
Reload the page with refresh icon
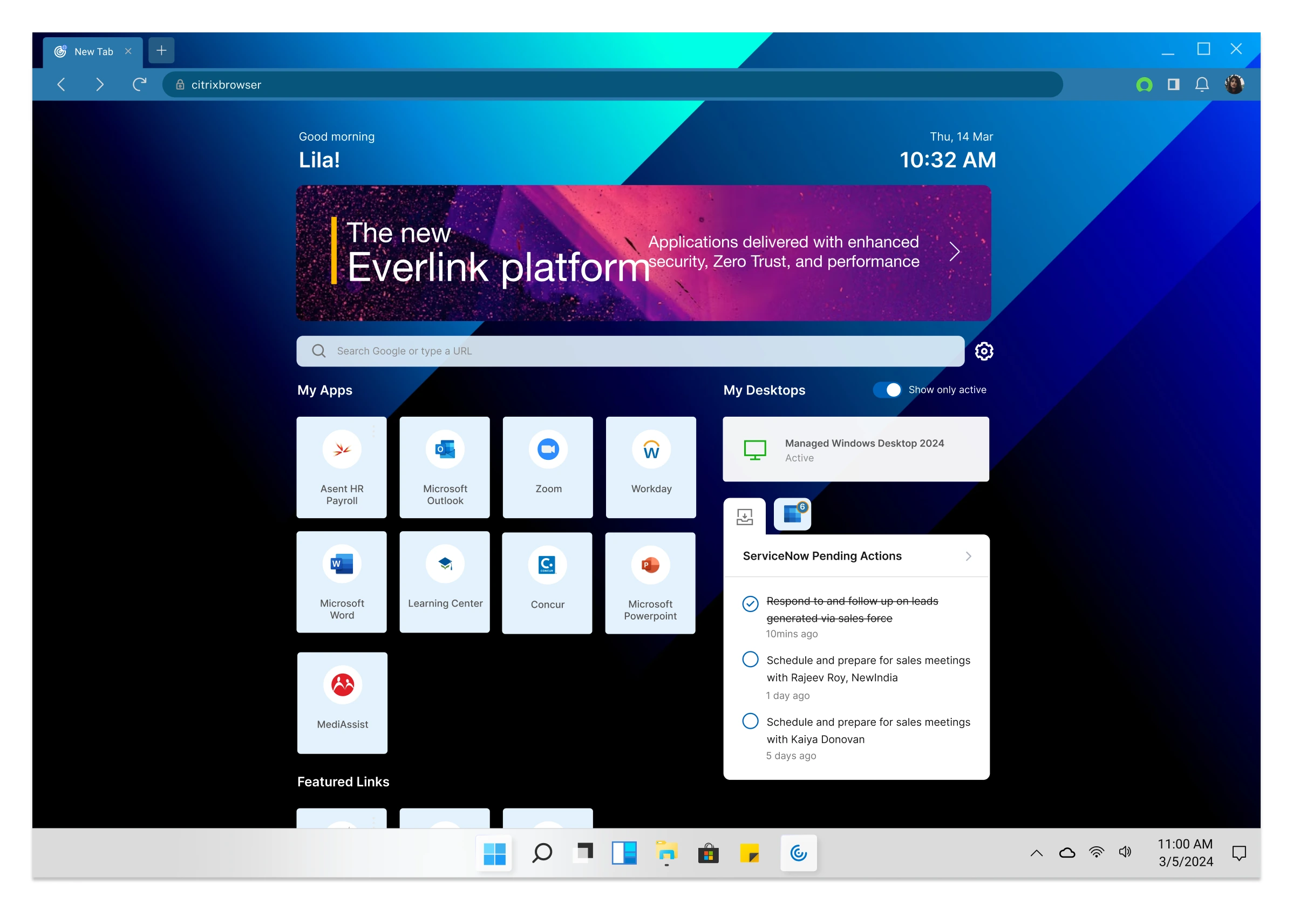click(139, 84)
